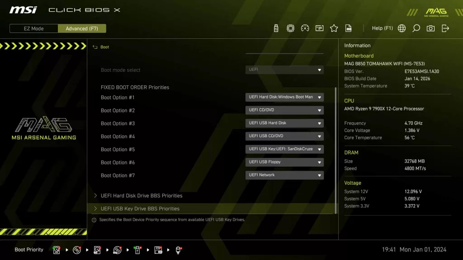Open the language selection globe icon

point(402,28)
